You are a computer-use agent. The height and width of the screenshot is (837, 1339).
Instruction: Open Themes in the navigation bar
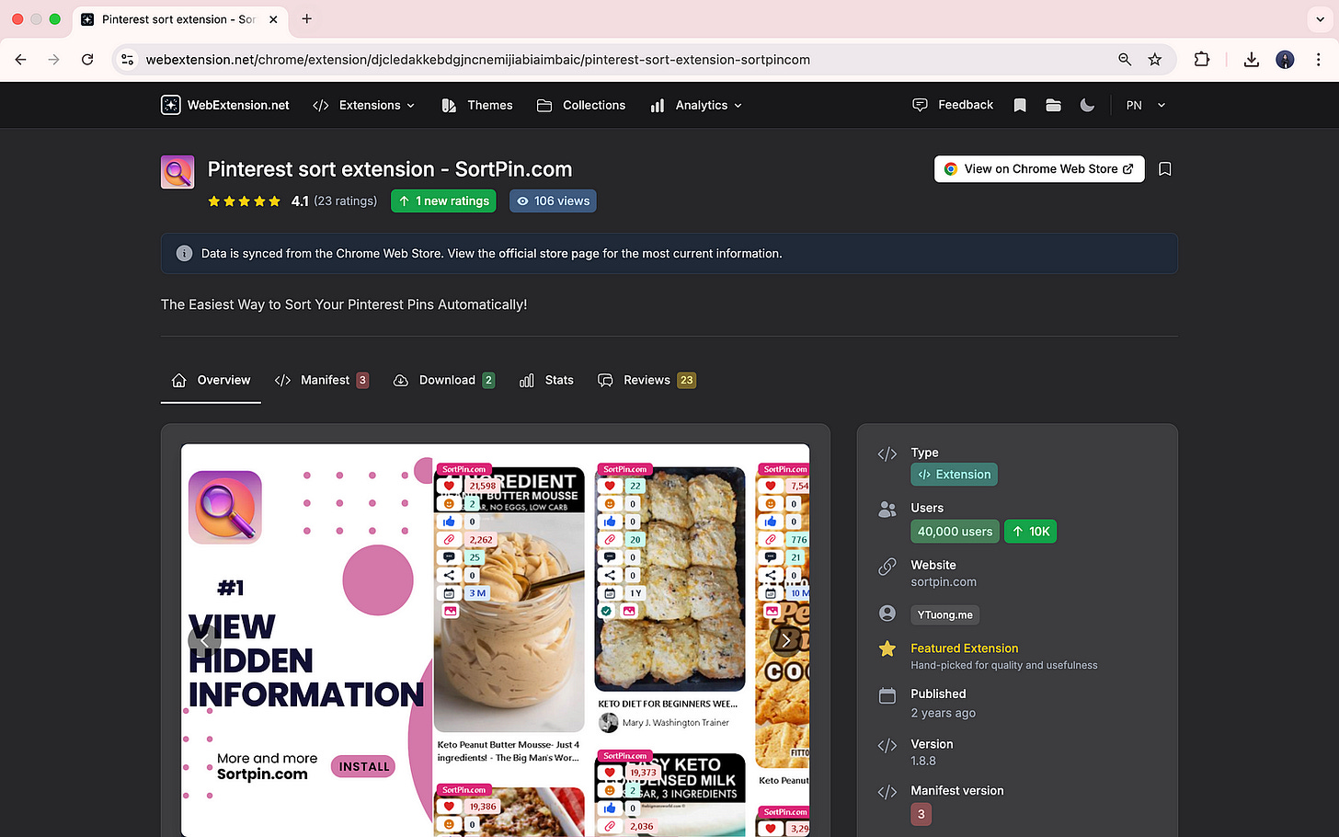(477, 105)
